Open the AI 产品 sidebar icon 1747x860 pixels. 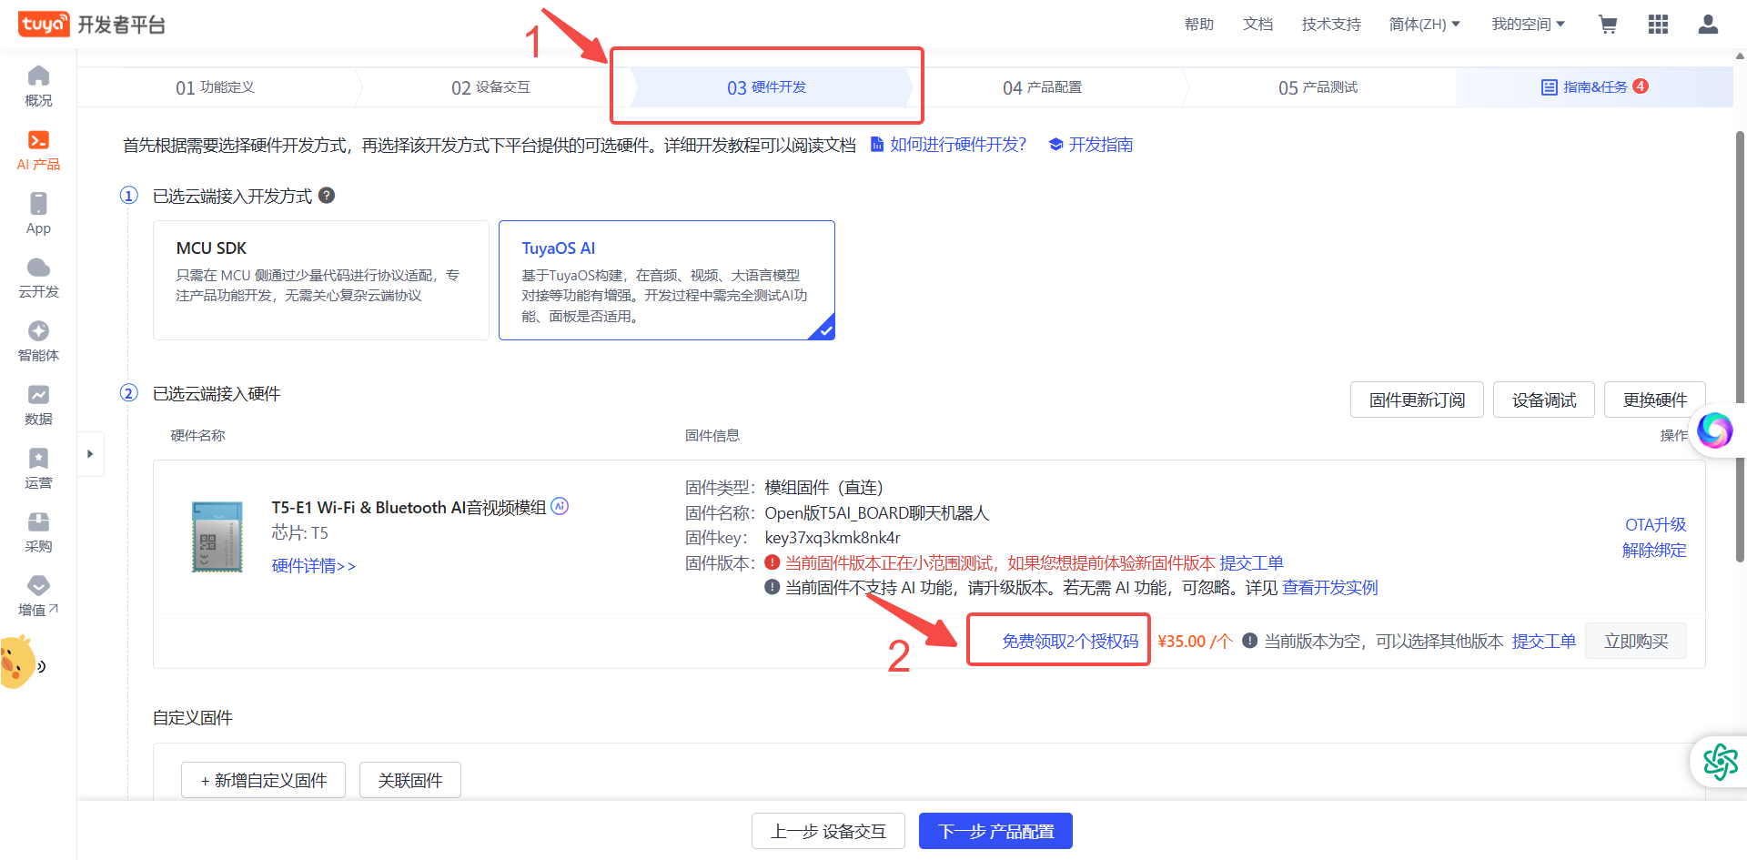click(38, 150)
